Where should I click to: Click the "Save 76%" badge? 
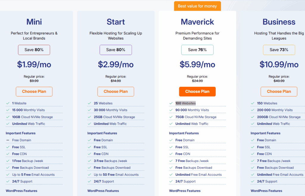[x=197, y=50]
